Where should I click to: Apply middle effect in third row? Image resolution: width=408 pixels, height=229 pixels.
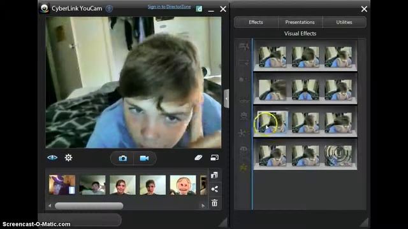(305, 123)
